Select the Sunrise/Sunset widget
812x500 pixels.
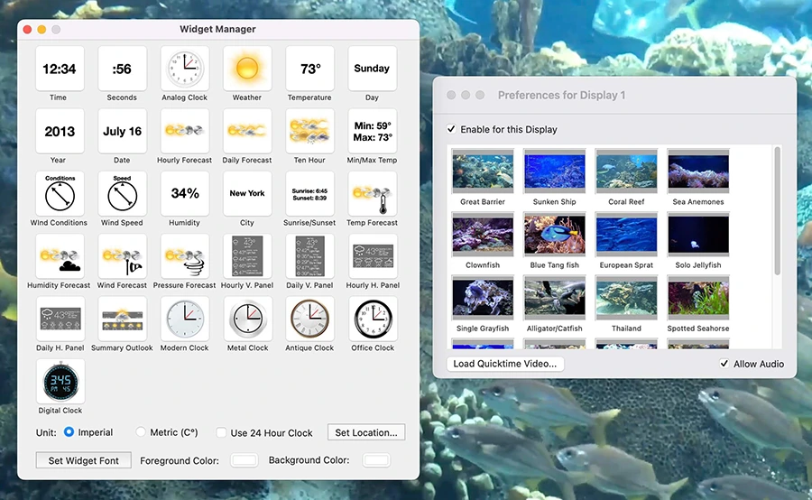[309, 193]
